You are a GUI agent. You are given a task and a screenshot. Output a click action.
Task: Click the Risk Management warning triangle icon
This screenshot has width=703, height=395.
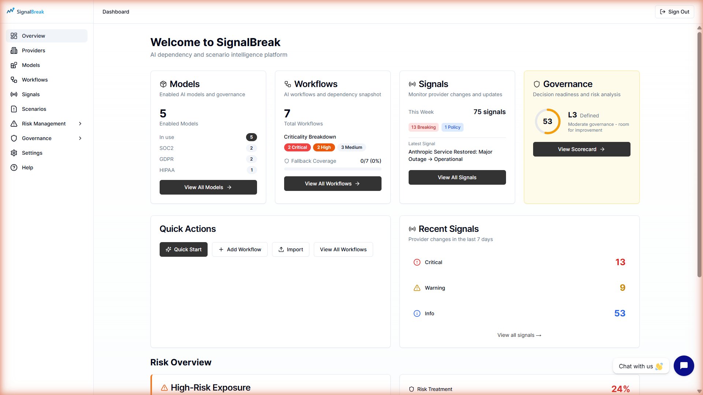tap(14, 124)
